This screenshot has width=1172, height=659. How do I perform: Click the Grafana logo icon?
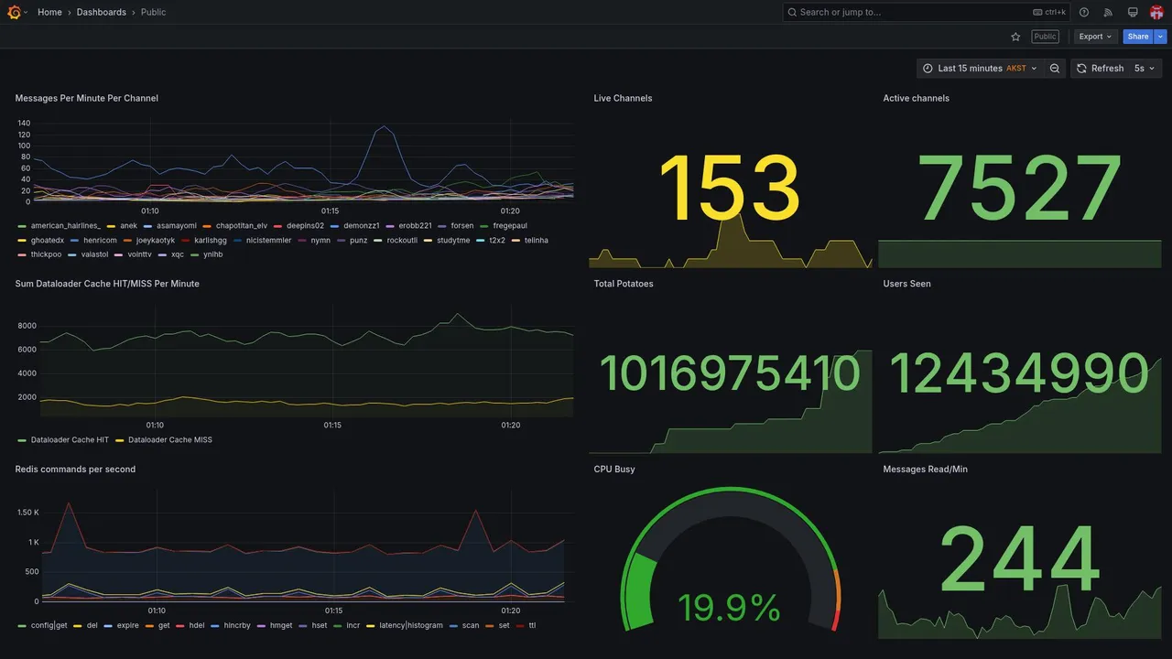(x=14, y=12)
